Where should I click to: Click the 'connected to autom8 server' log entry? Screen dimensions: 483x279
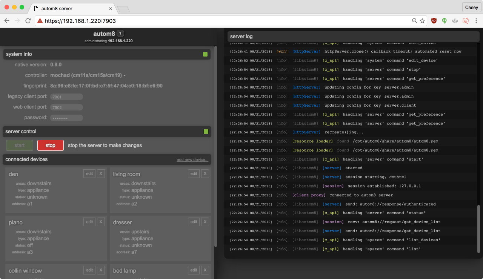click(353, 195)
